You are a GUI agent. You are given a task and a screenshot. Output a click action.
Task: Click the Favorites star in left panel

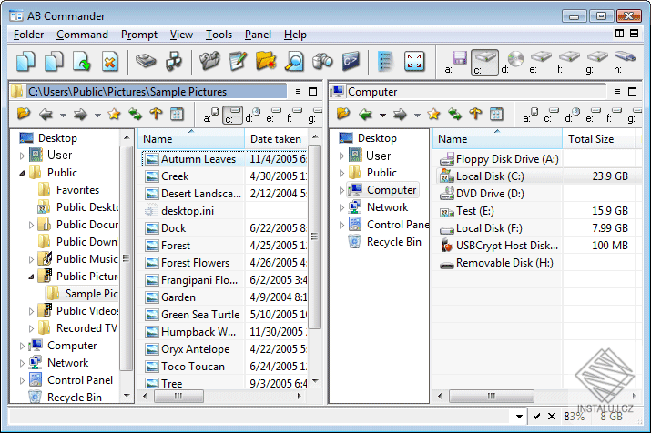[x=114, y=114]
